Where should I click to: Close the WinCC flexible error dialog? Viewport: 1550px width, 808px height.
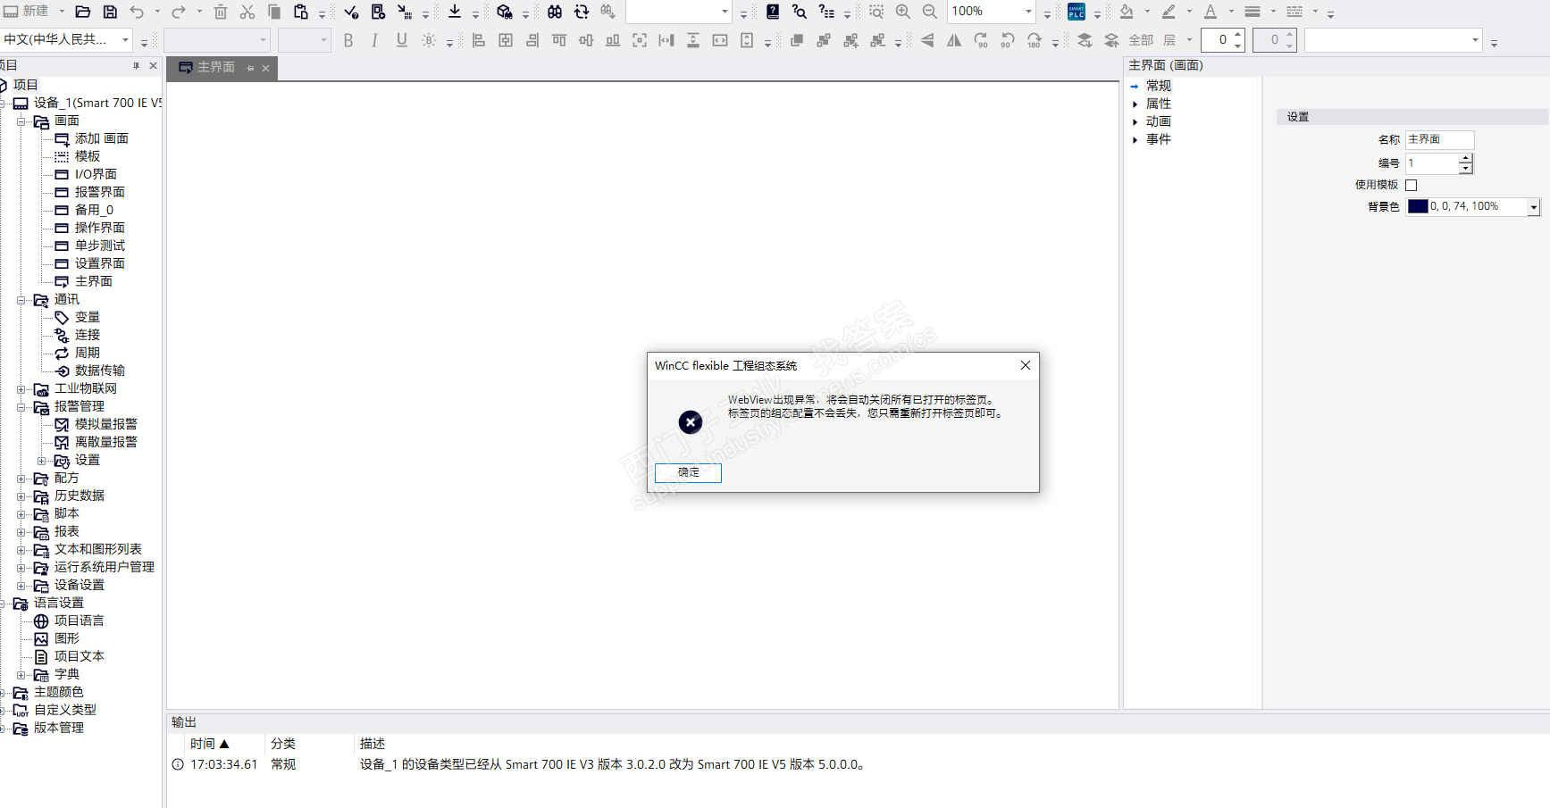[x=1026, y=365]
